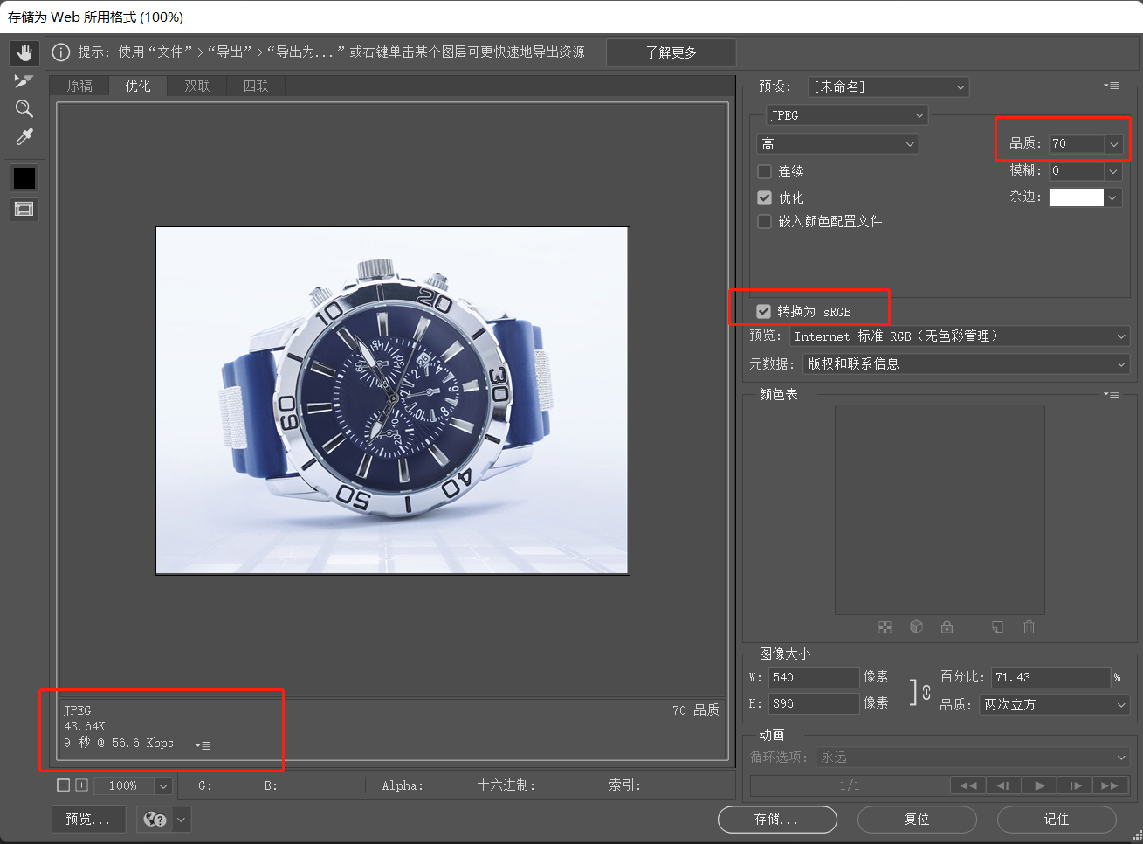The height and width of the screenshot is (844, 1143).
Task: Click the new color icon under color table
Action: click(x=997, y=627)
